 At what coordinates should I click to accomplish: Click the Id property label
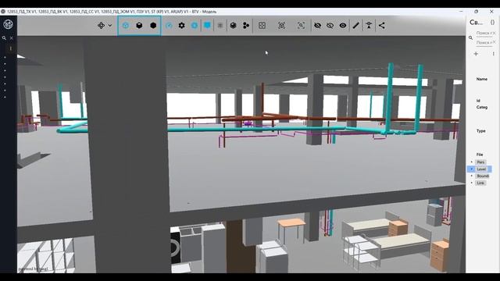pyautogui.click(x=478, y=101)
